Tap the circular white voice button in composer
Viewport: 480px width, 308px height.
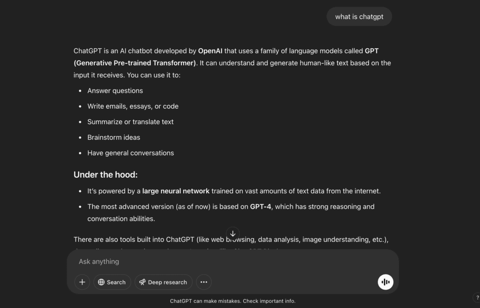[385, 282]
